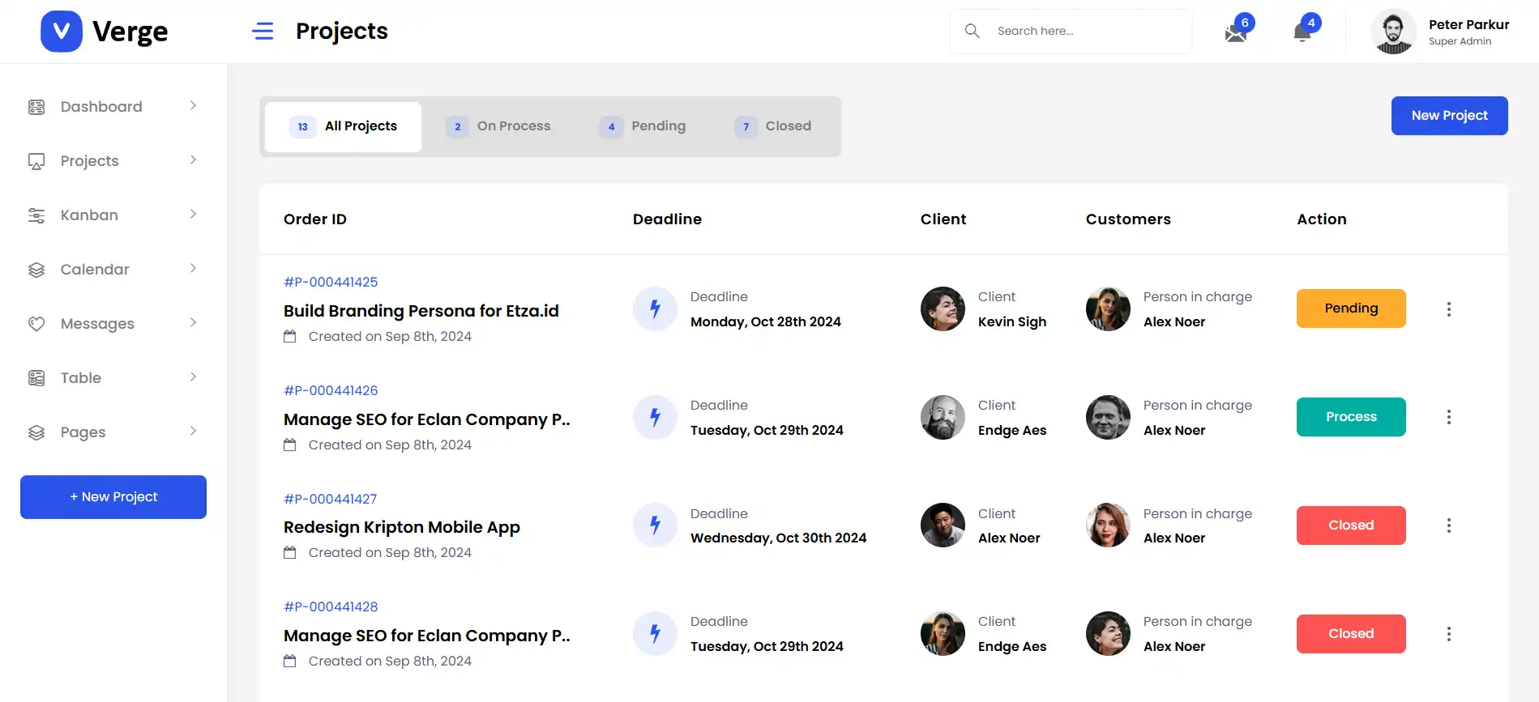Open order link #P-000441426
1539x702 pixels.
pos(331,390)
